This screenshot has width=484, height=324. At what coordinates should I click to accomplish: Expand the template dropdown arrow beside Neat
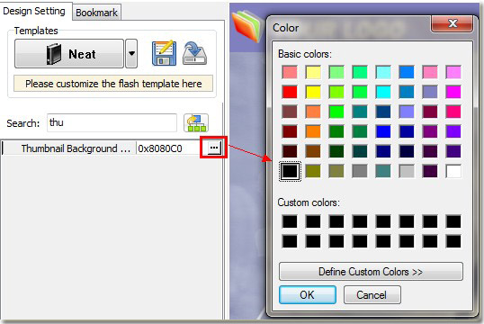(131, 54)
